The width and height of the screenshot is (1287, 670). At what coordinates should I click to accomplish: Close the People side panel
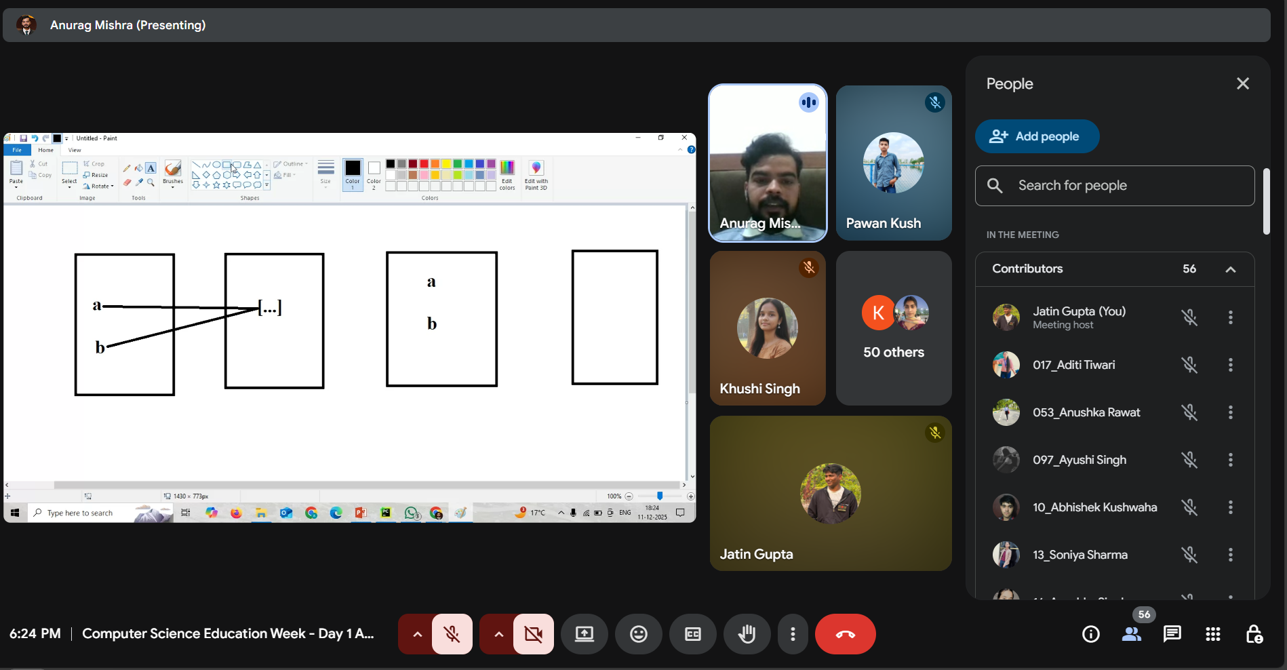[x=1242, y=83]
